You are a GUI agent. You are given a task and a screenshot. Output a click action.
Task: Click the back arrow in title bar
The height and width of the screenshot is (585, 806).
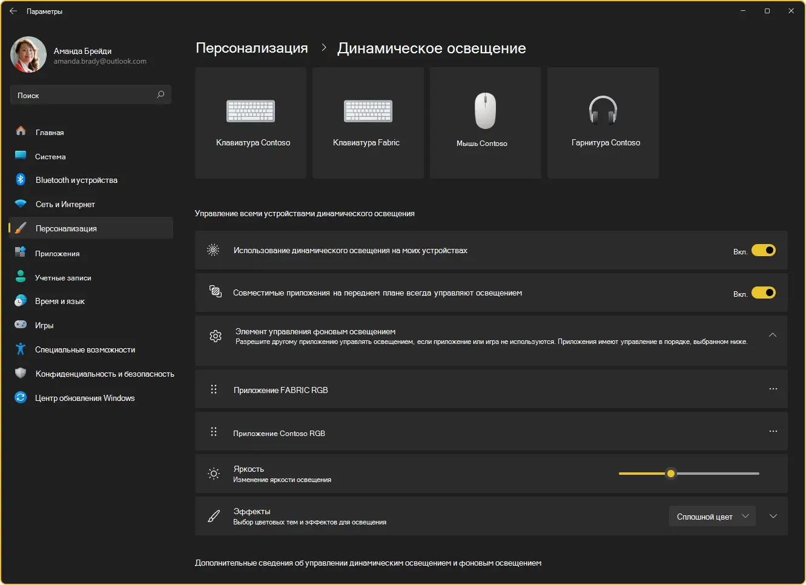coord(13,11)
